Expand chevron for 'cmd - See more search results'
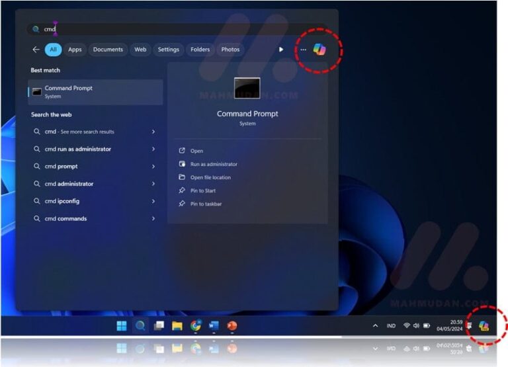The width and height of the screenshot is (508, 367). tap(153, 132)
